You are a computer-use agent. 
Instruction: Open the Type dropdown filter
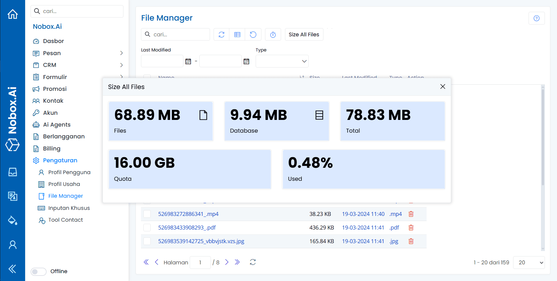[x=282, y=61]
